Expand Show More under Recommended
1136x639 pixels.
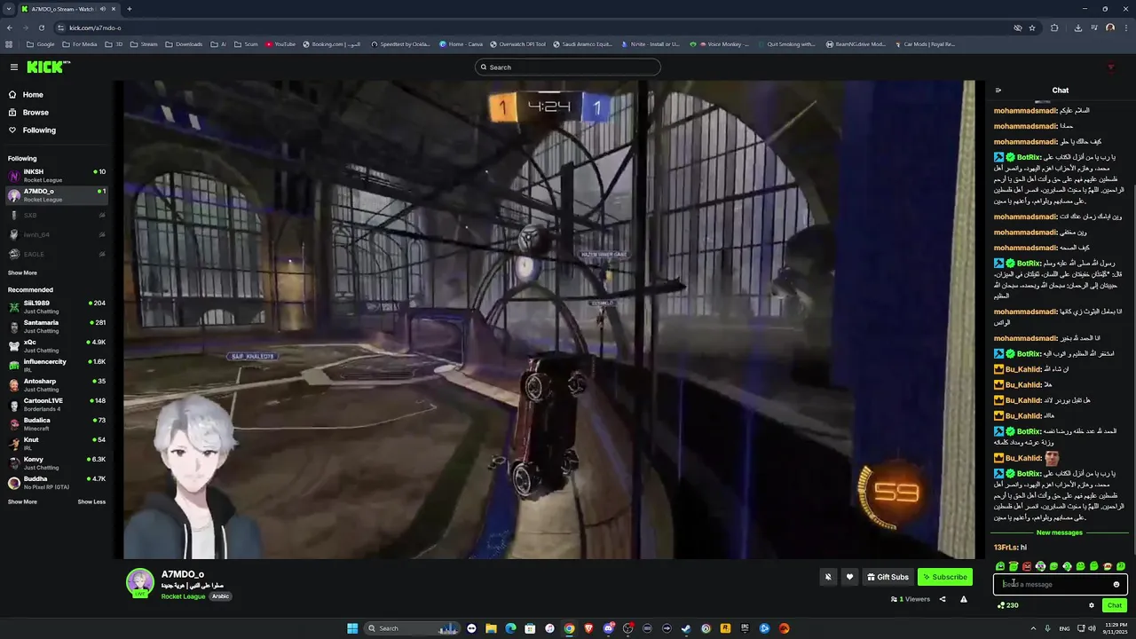[22, 502]
